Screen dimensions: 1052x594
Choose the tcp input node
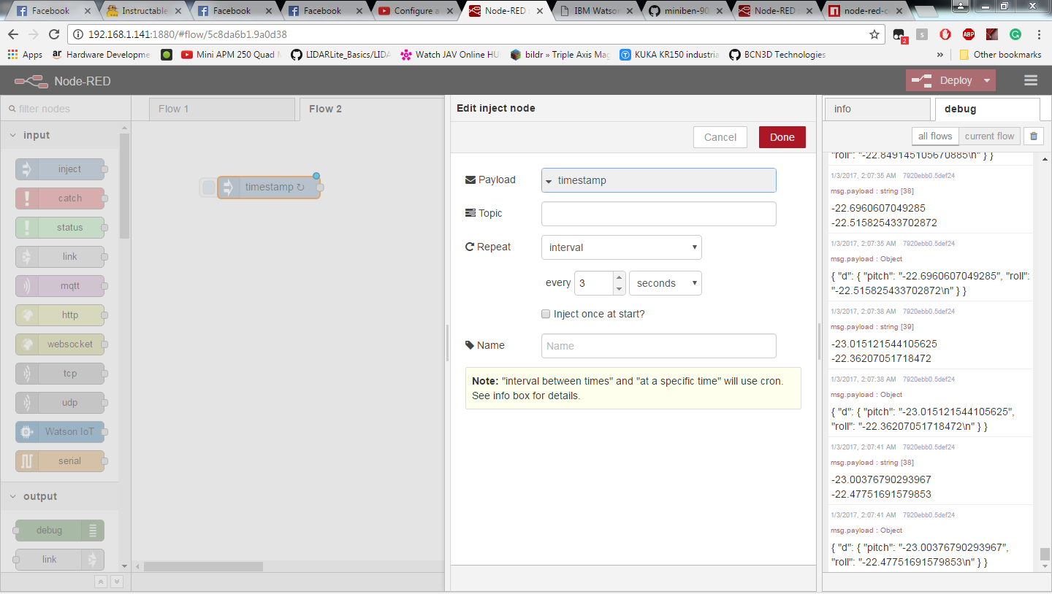[60, 374]
